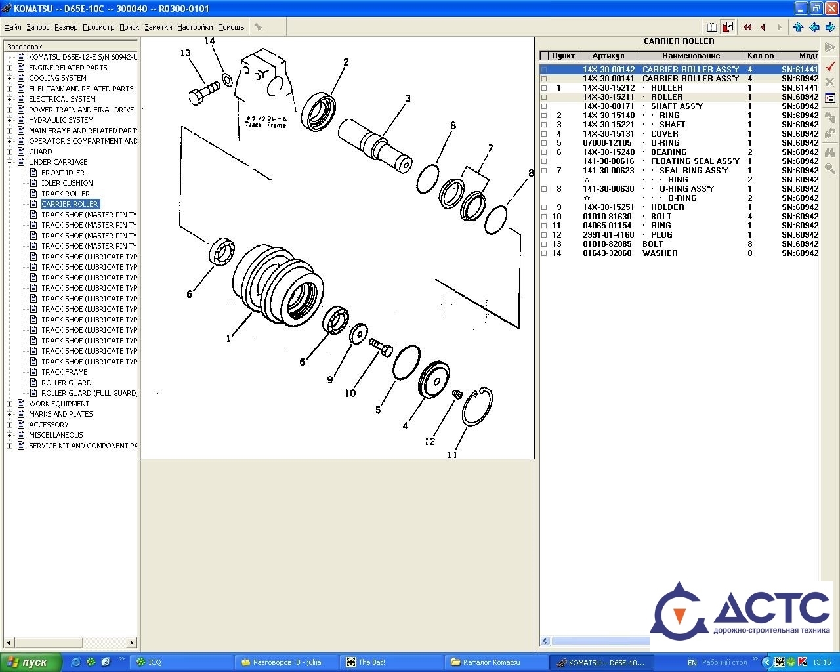This screenshot has width=840, height=672.
Task: Go to previous page with red arrow
Action: coord(763,27)
